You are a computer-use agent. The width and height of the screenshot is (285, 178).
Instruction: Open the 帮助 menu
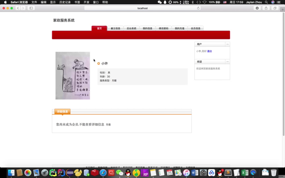pyautogui.click(x=105, y=2)
